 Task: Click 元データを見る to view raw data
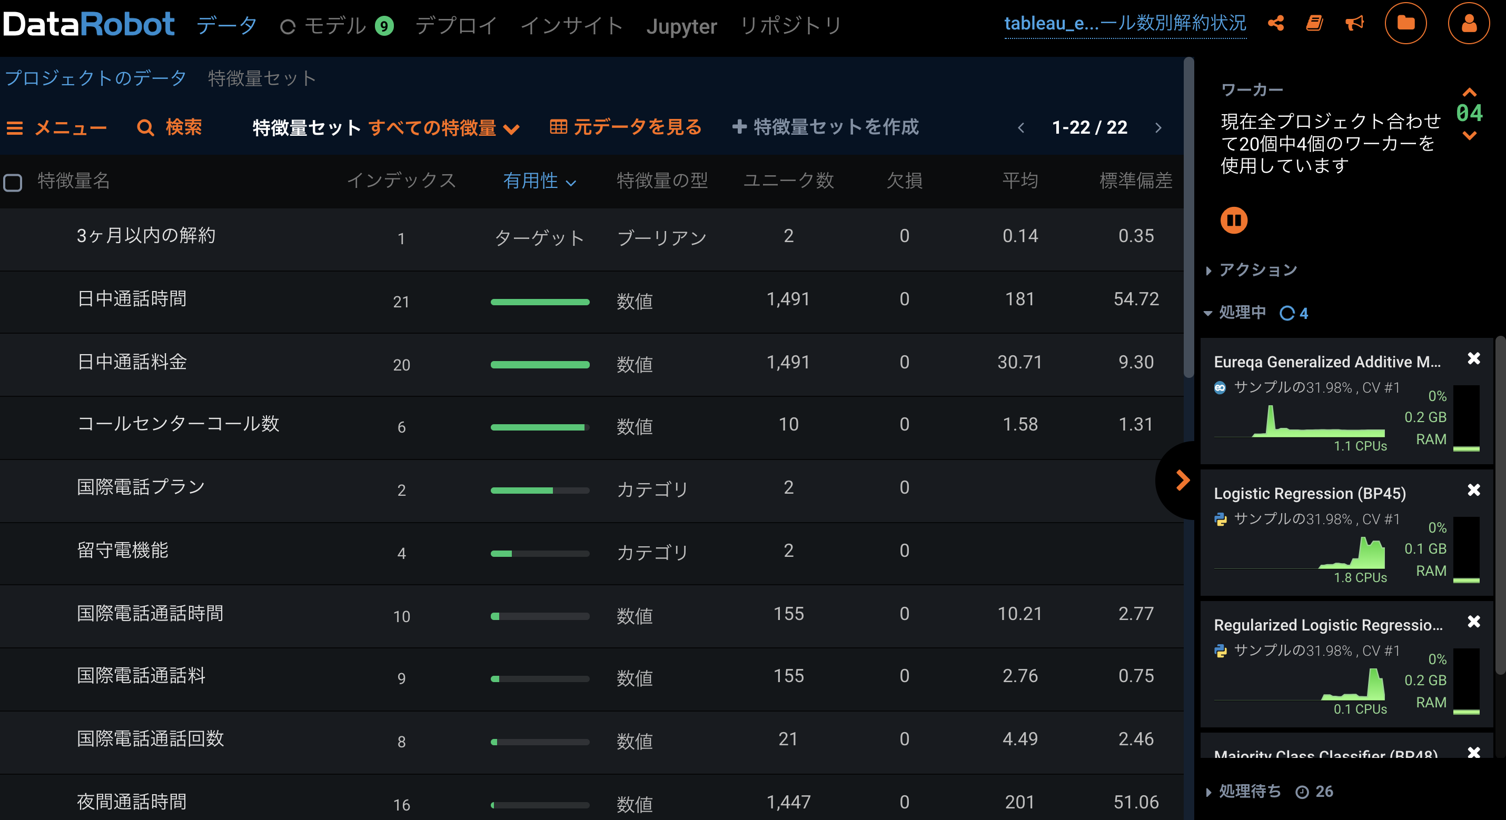[x=626, y=127]
